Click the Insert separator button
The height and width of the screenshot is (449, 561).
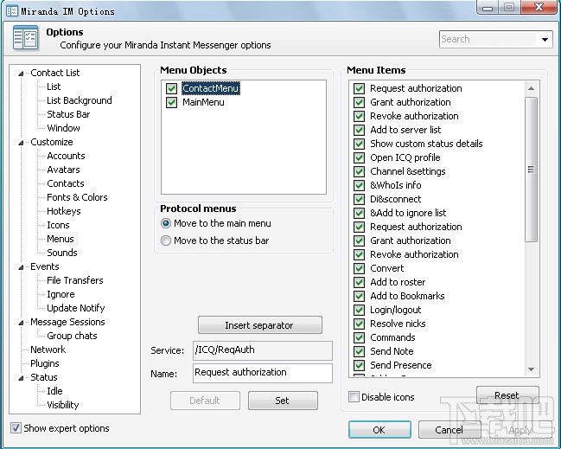coord(259,325)
